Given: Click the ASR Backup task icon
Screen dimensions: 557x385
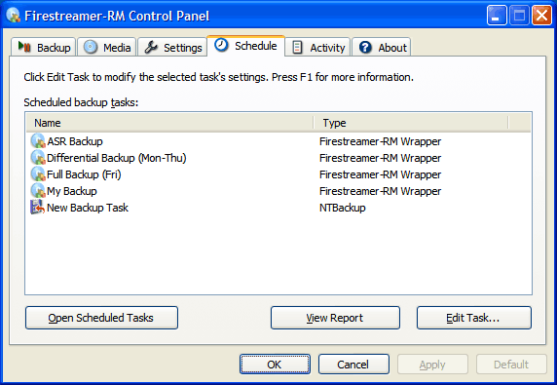Looking at the screenshot, I should click(38, 141).
